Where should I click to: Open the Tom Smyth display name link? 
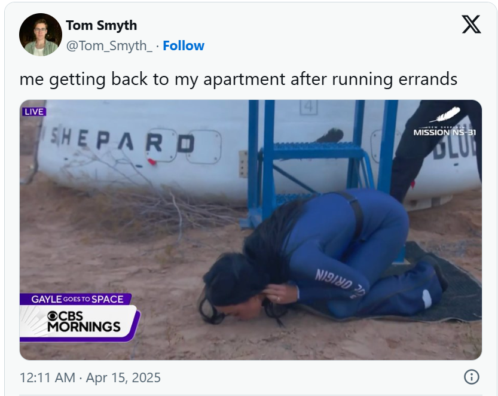[101, 25]
